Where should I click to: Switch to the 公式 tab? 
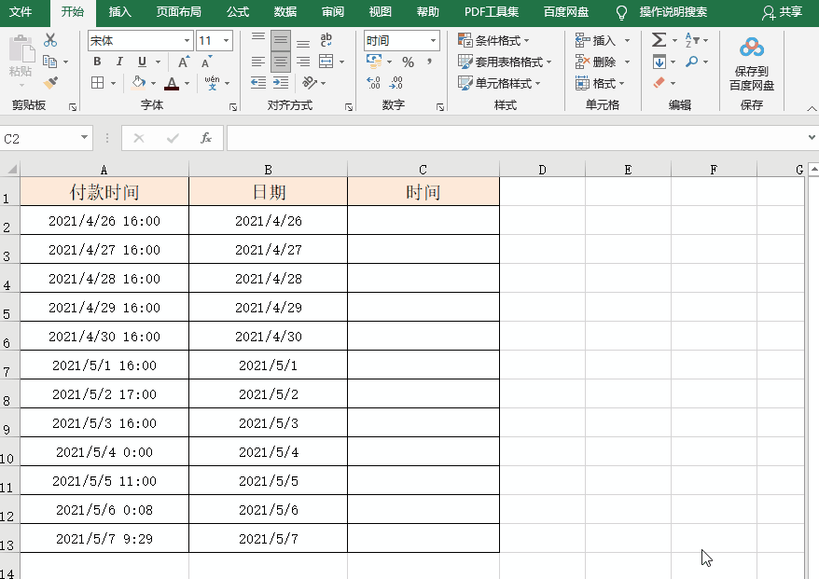click(x=238, y=12)
